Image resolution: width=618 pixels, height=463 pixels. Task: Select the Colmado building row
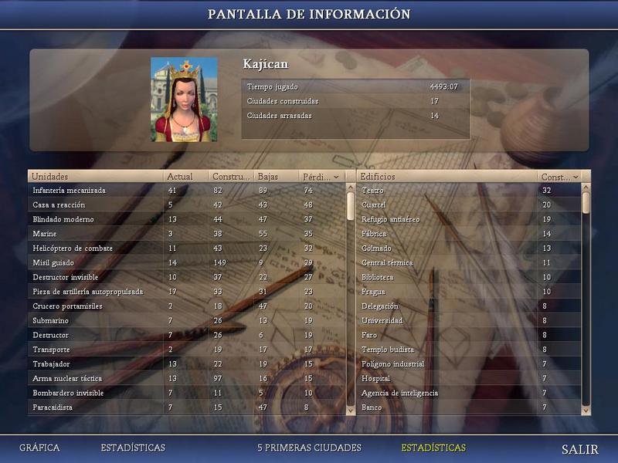coord(469,248)
